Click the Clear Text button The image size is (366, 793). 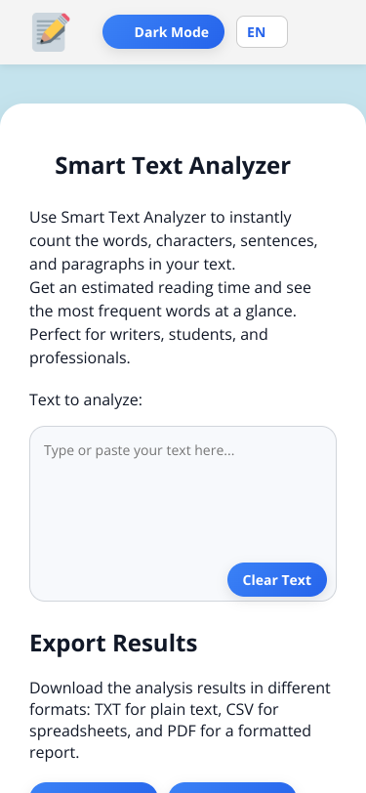(277, 579)
